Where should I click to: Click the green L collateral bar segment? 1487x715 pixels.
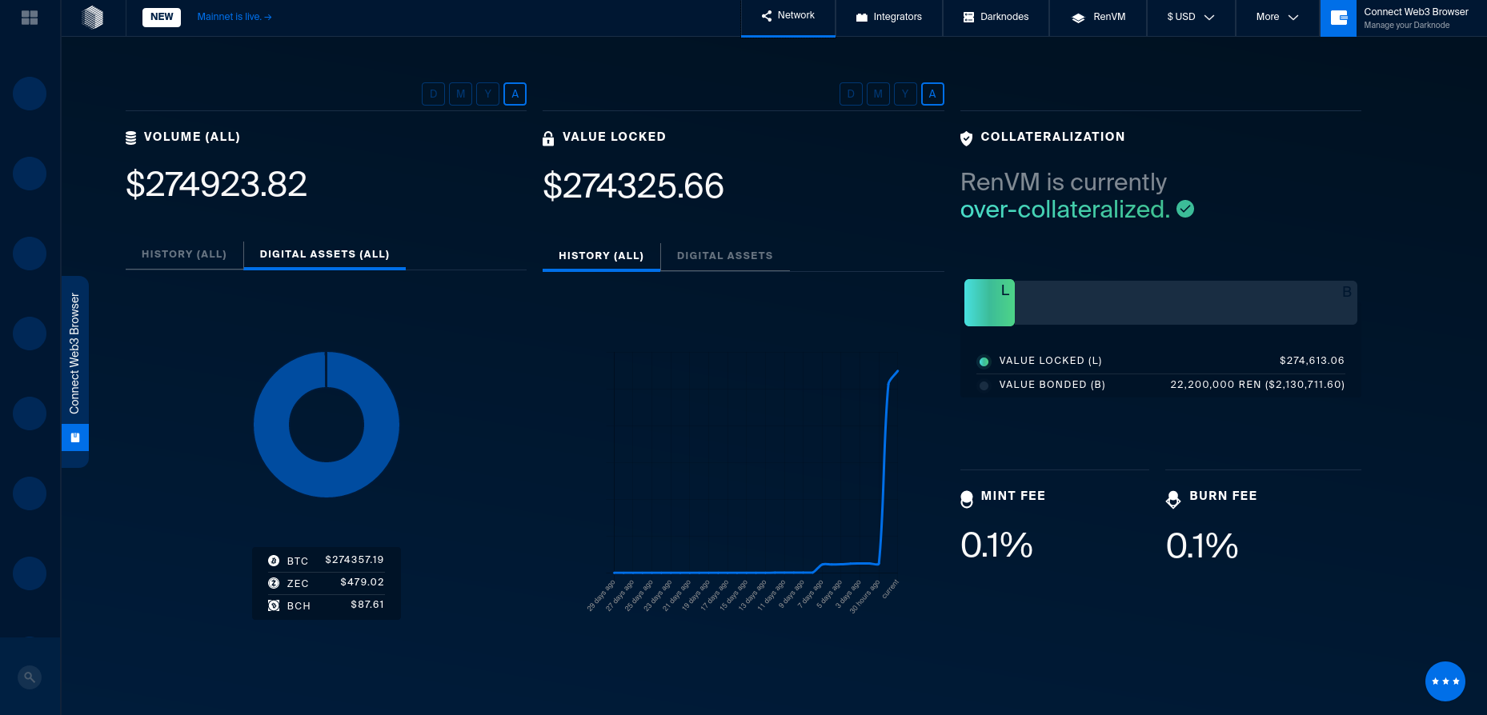click(x=989, y=302)
